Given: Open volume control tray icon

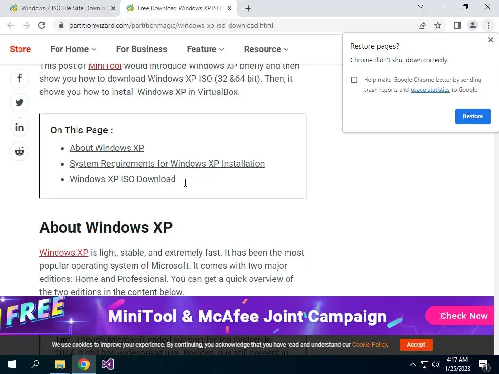Looking at the screenshot, I should click(436, 364).
